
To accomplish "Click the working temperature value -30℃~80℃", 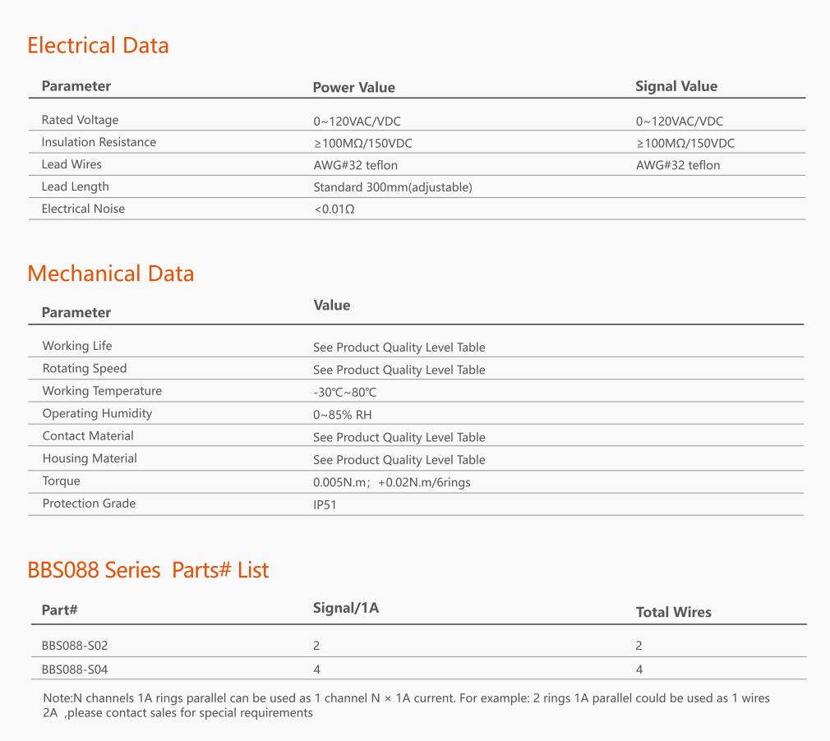I will click(x=344, y=393).
